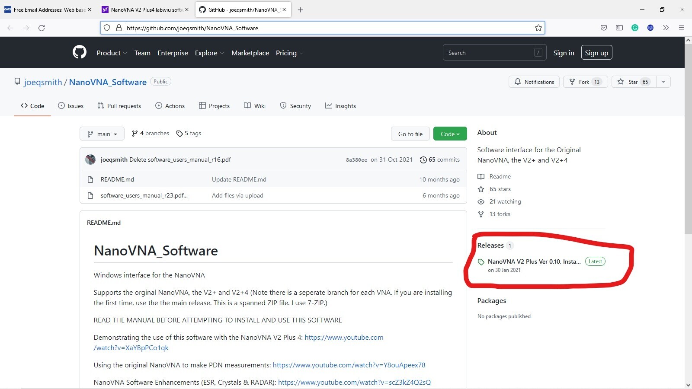This screenshot has height=389, width=692.
Task: Show more tools with the double-chevron icon
Action: [x=666, y=28]
